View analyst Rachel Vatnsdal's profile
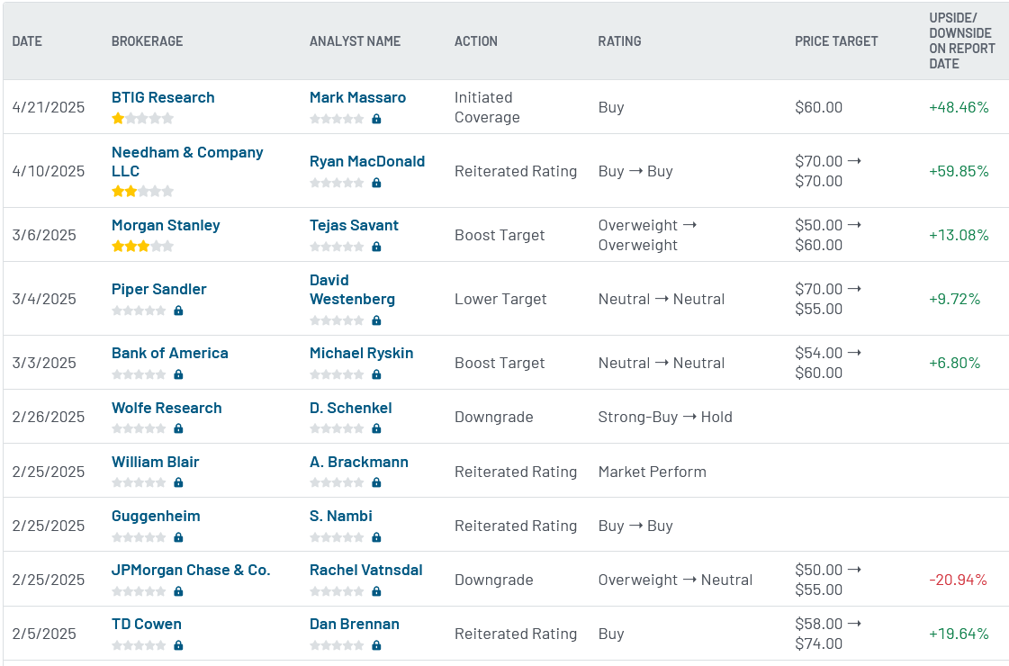 [366, 570]
